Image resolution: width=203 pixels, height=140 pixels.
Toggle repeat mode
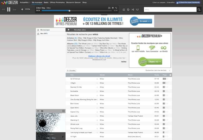pos(128,10)
